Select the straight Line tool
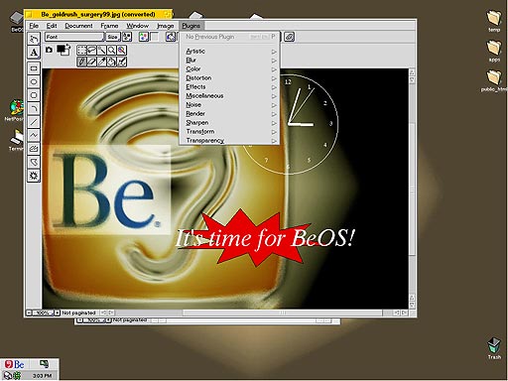 (34, 122)
